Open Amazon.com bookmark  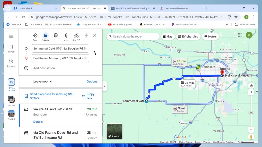[153, 24]
